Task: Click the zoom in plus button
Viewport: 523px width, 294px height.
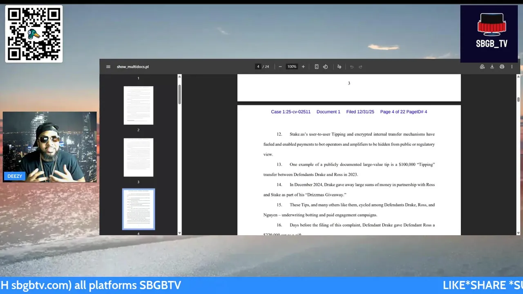Action: click(x=303, y=67)
